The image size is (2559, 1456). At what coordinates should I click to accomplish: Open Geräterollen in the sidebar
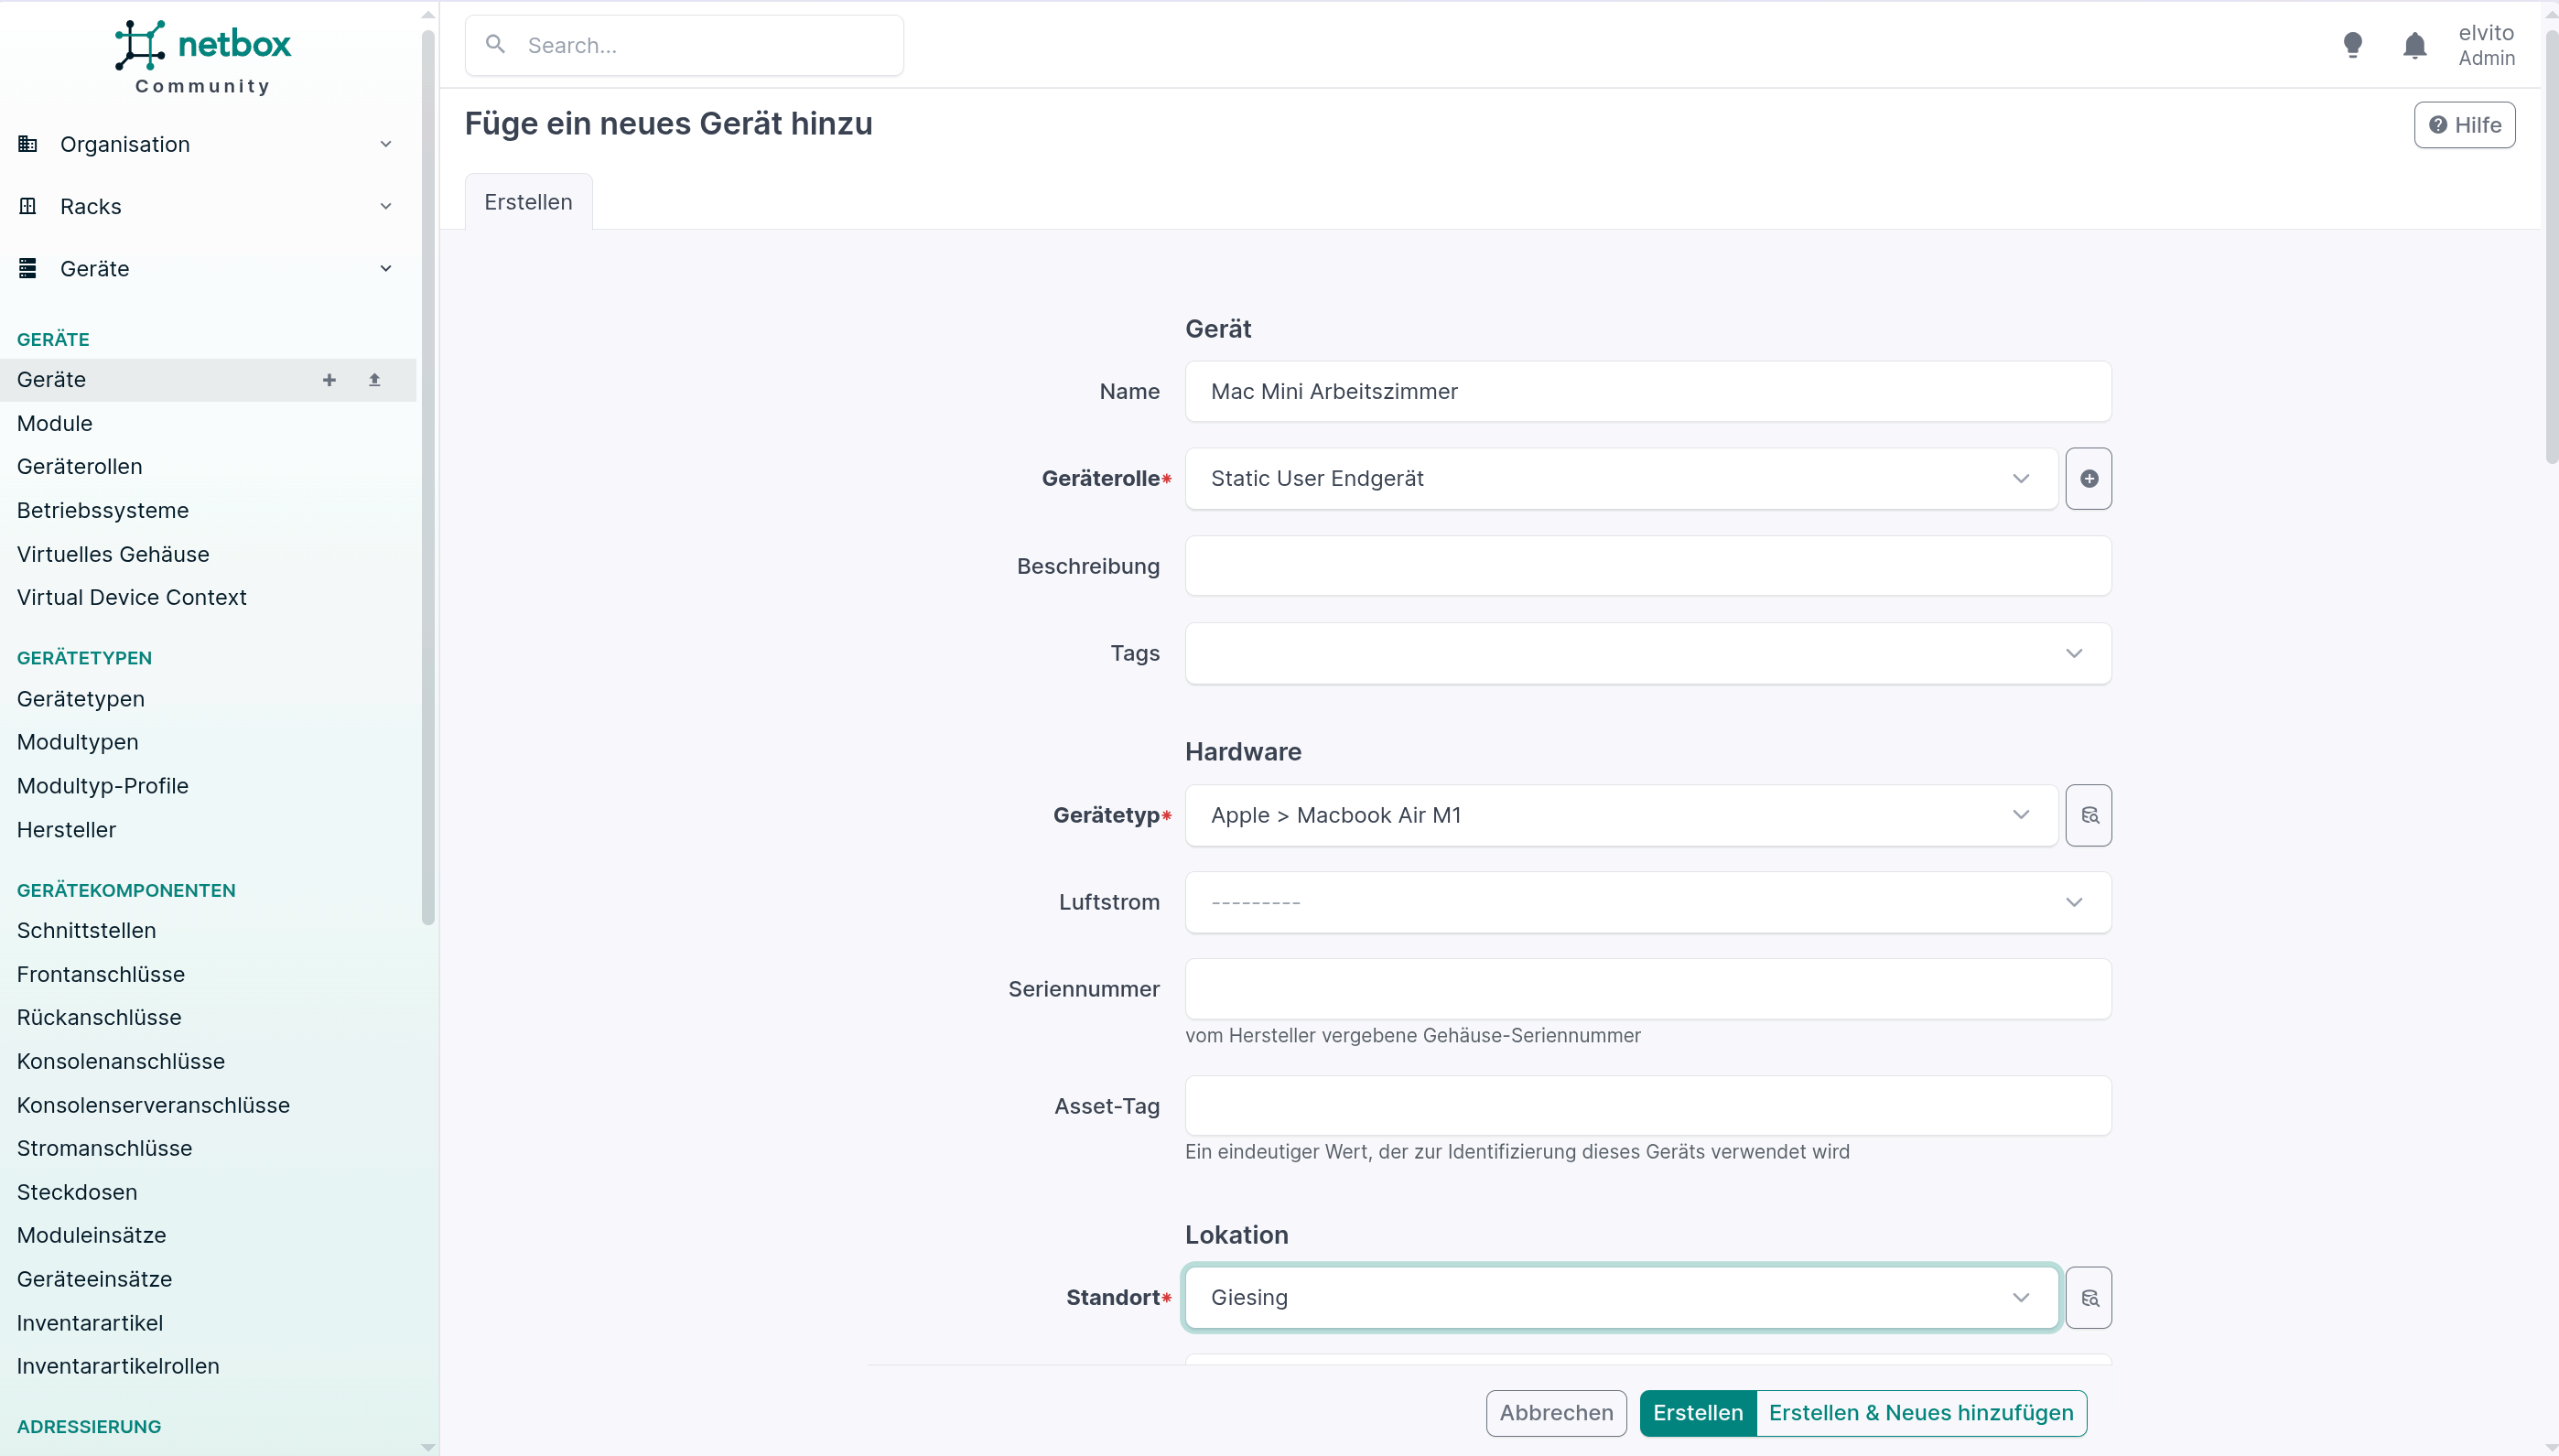pos(80,466)
